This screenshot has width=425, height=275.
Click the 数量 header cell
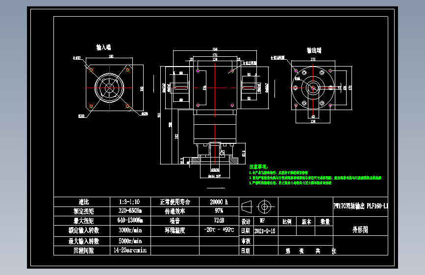324,221
